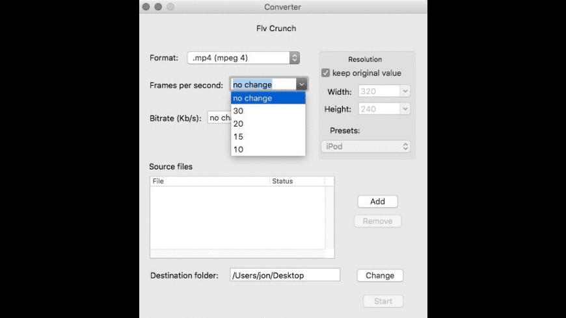The height and width of the screenshot is (318, 566).
Task: Click the File column header
Action: [209, 181]
